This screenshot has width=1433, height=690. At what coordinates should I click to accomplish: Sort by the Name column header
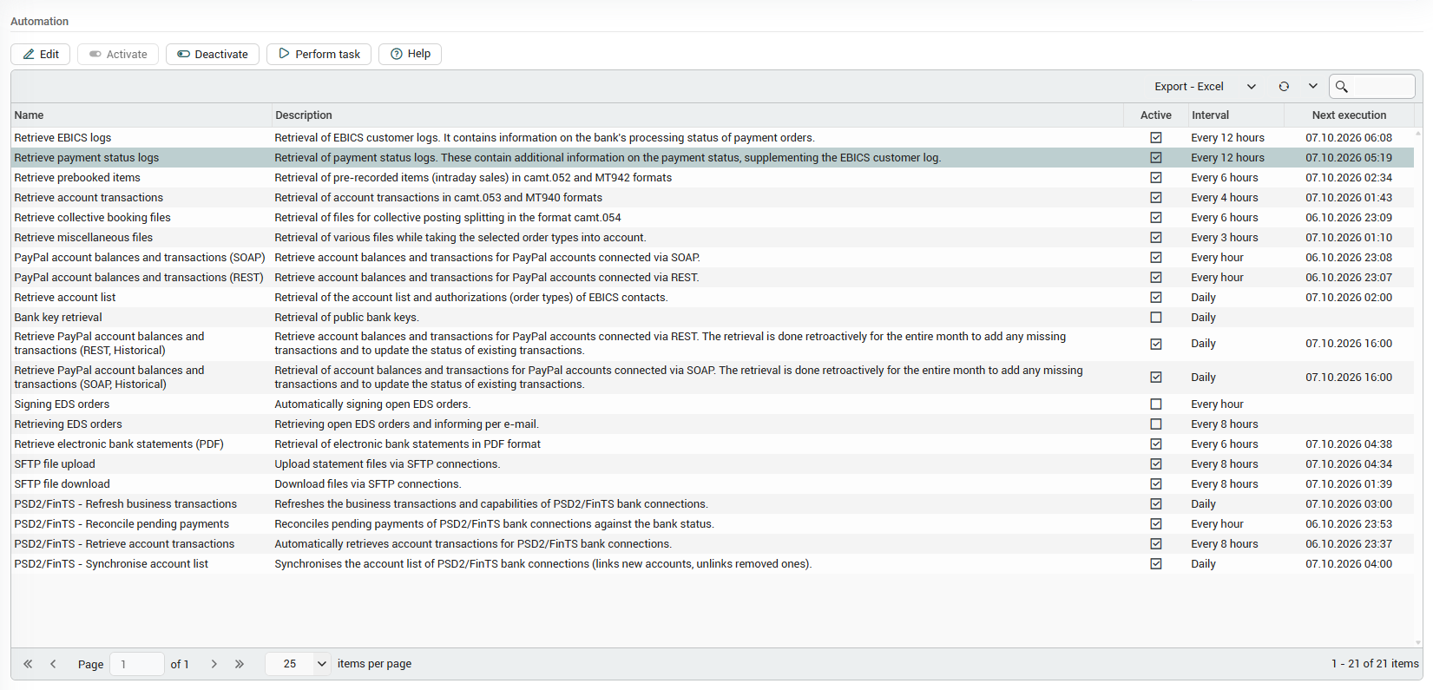click(141, 115)
